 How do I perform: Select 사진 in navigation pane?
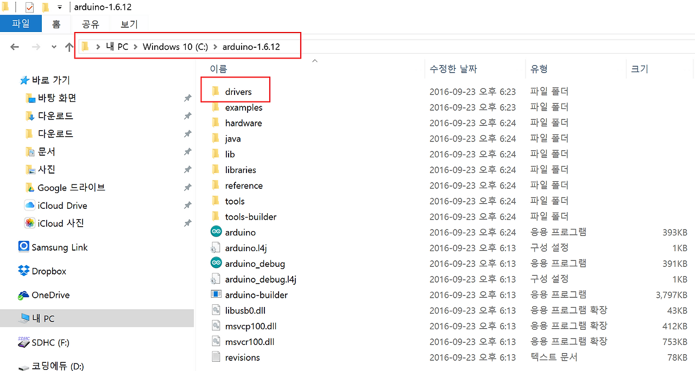coord(47,170)
